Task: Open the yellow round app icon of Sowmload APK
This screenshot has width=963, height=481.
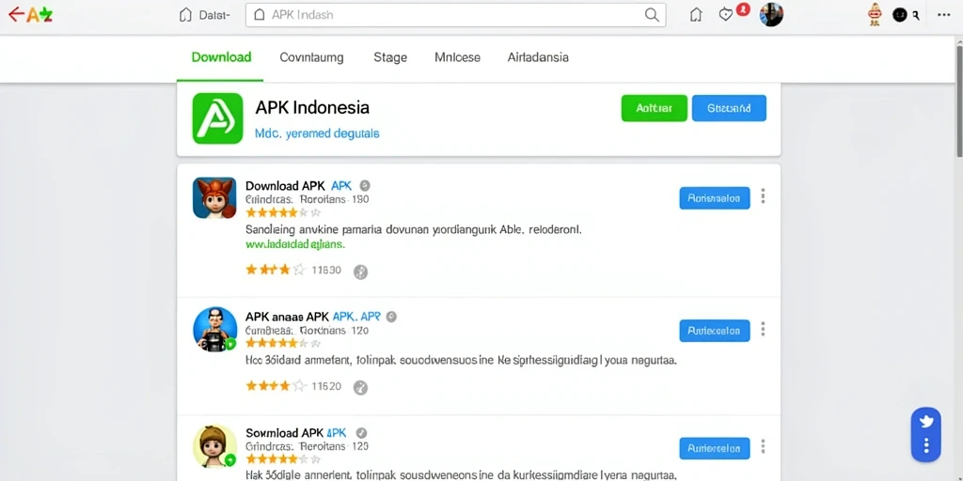Action: (x=215, y=446)
